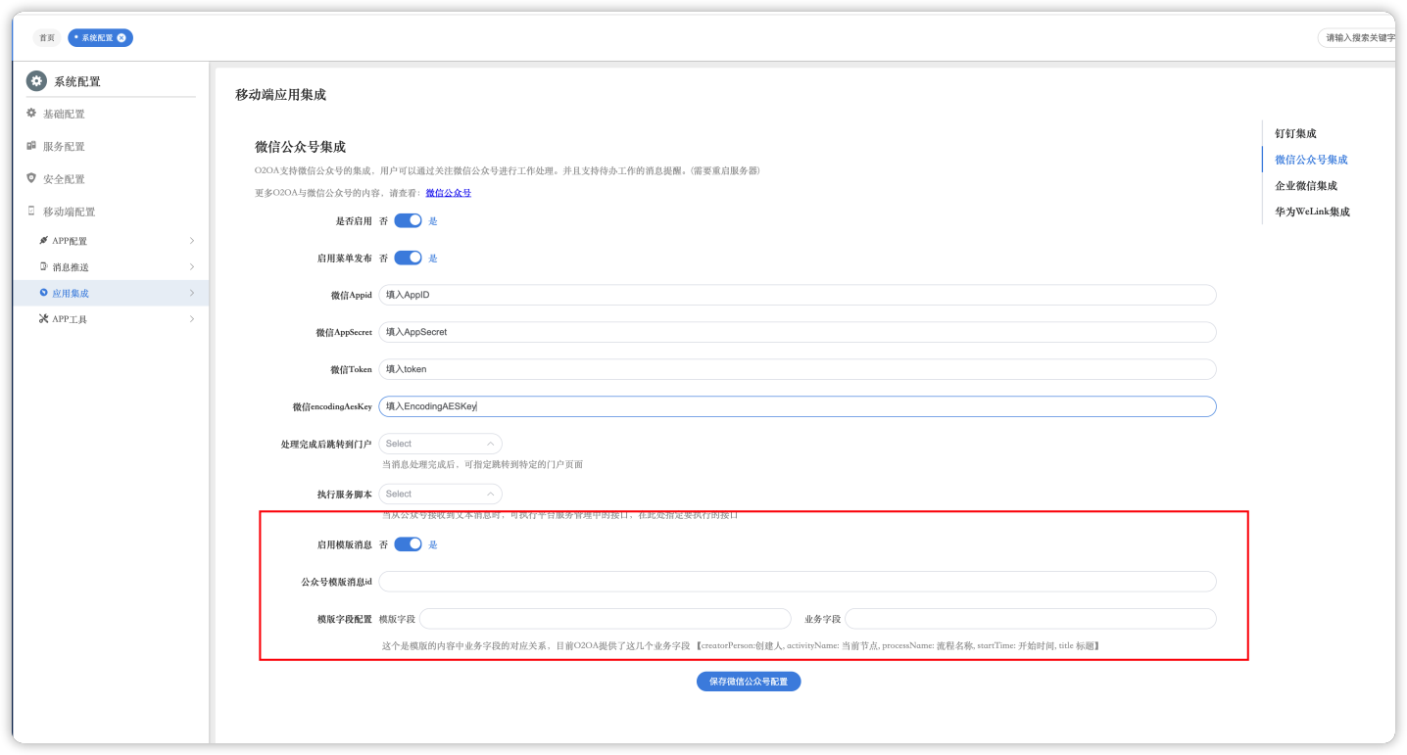
Task: Click the 基础配置 gear icon
Action: (31, 114)
